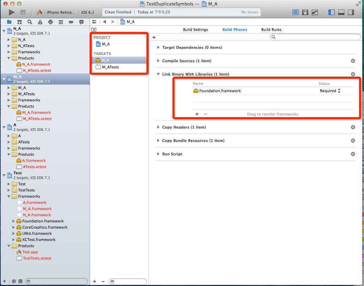Collapse Link Binary With Libraries section
364x286 pixels.
click(158, 74)
